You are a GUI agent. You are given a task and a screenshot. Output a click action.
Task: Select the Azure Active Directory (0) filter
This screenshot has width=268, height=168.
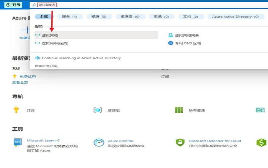point(236,16)
